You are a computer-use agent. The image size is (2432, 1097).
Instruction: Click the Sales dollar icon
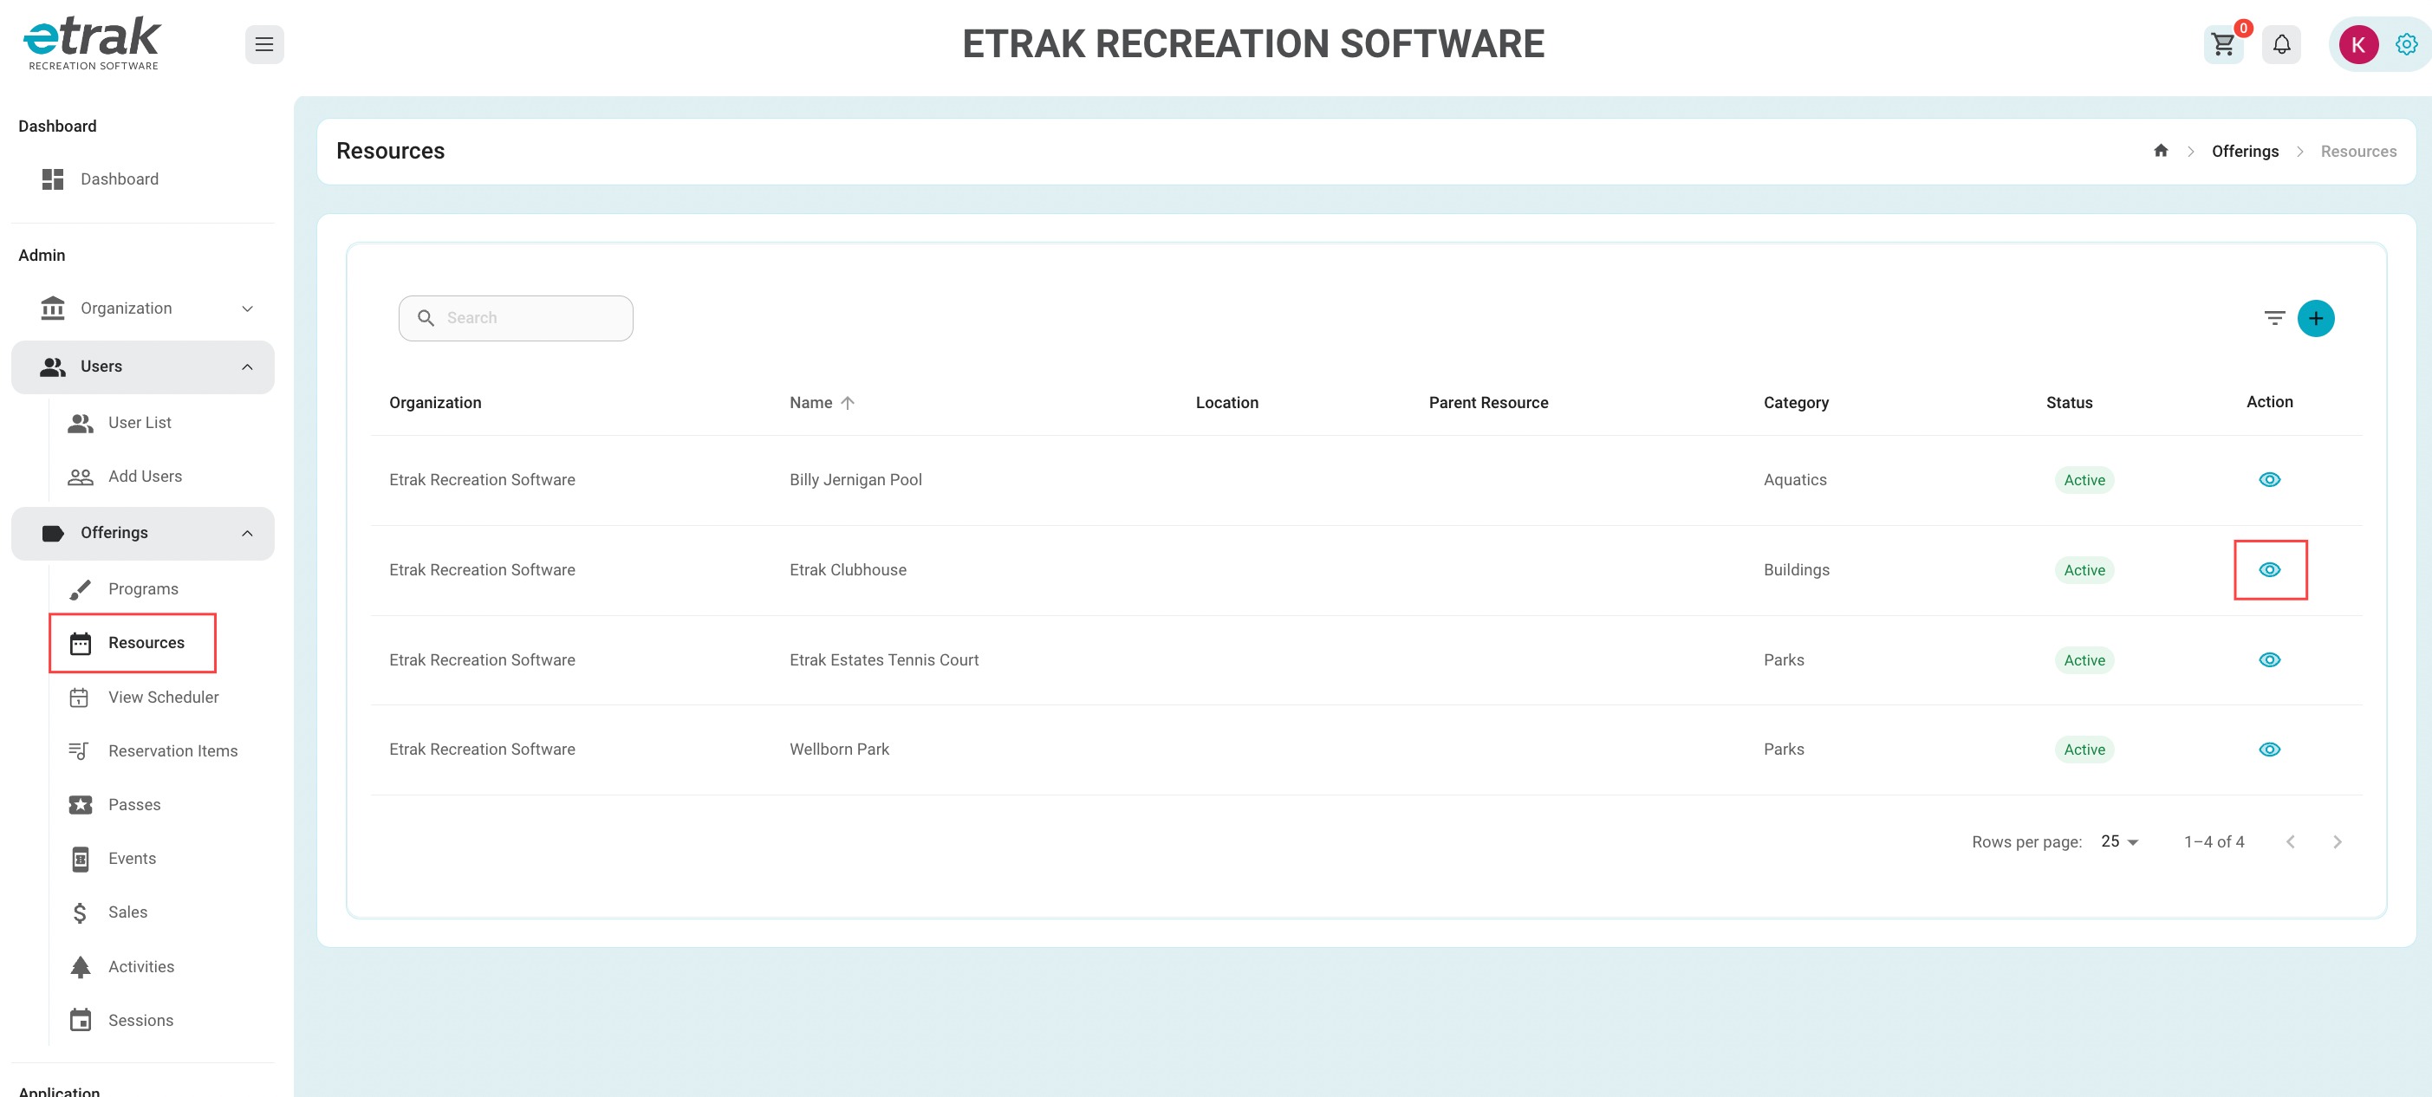pos(81,913)
